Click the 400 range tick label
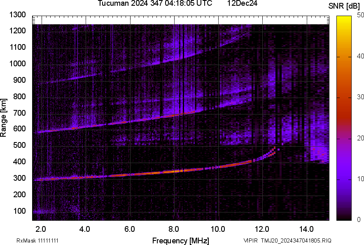This screenshot has height=245, width=364. [19, 162]
